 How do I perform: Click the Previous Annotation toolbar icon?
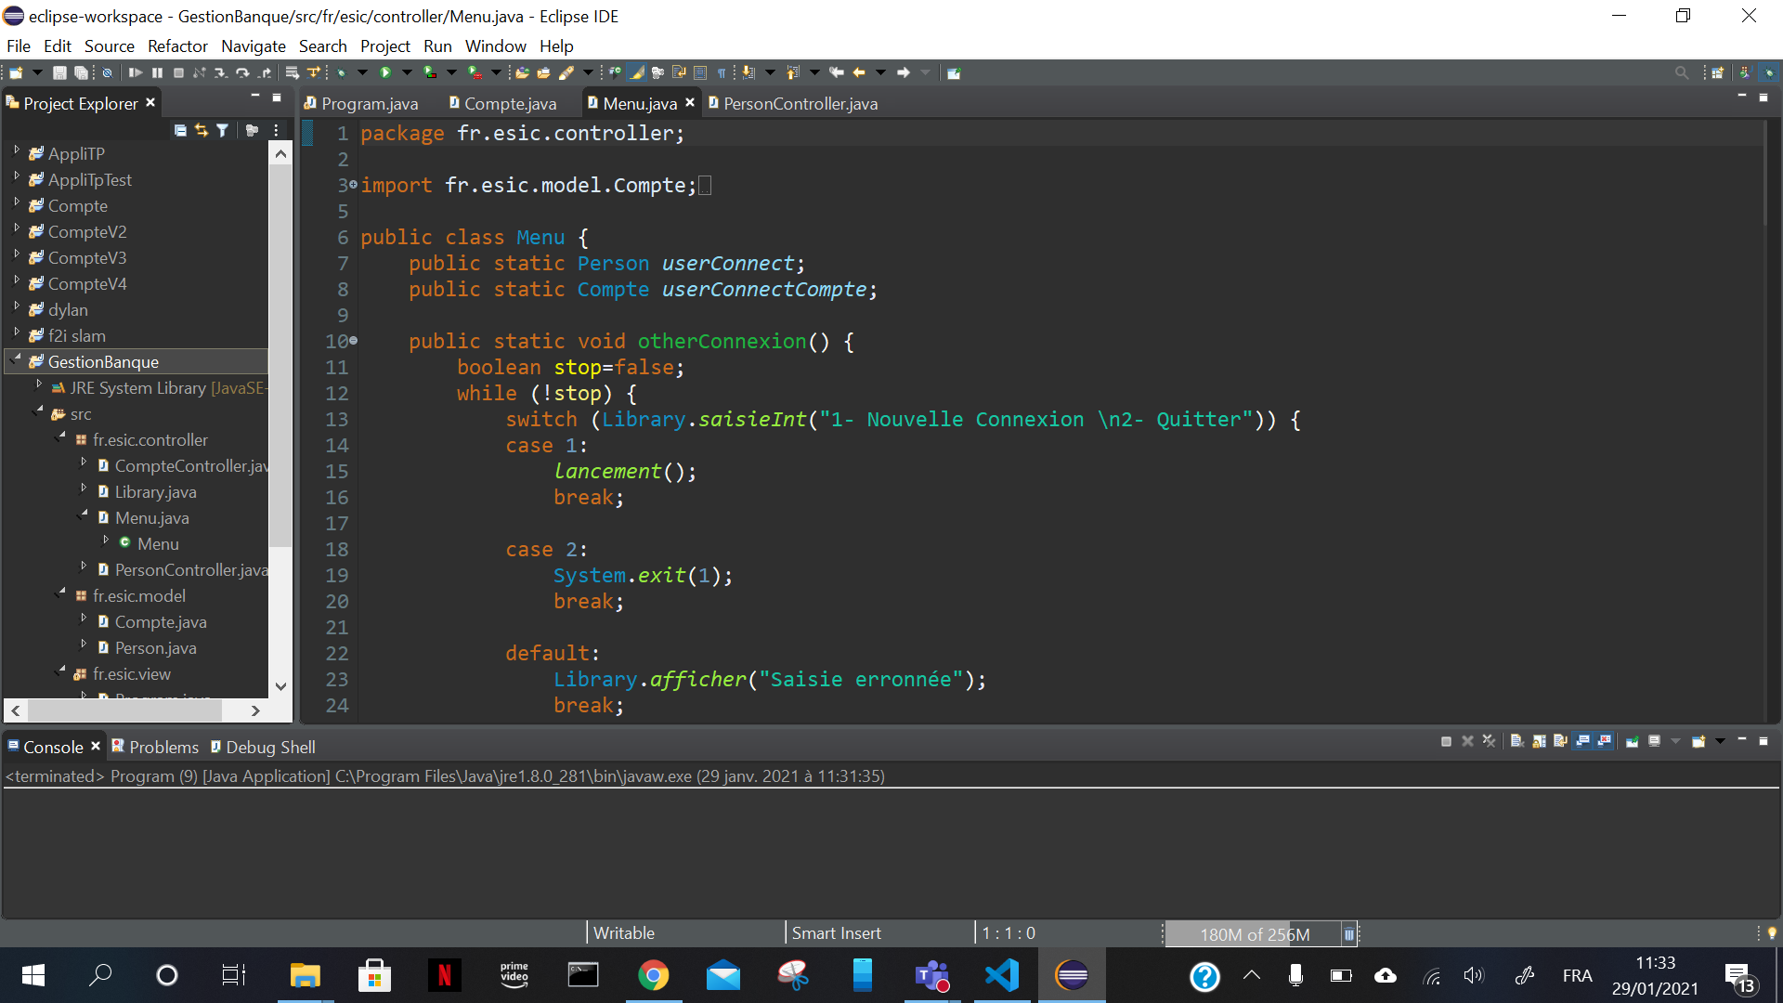click(x=793, y=72)
